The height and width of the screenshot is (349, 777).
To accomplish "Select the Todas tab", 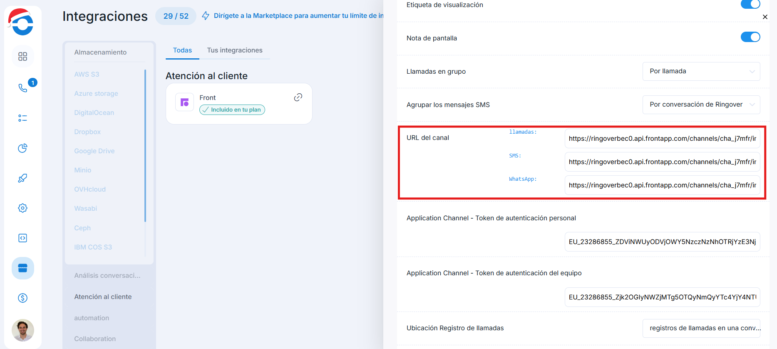I will pyautogui.click(x=182, y=50).
